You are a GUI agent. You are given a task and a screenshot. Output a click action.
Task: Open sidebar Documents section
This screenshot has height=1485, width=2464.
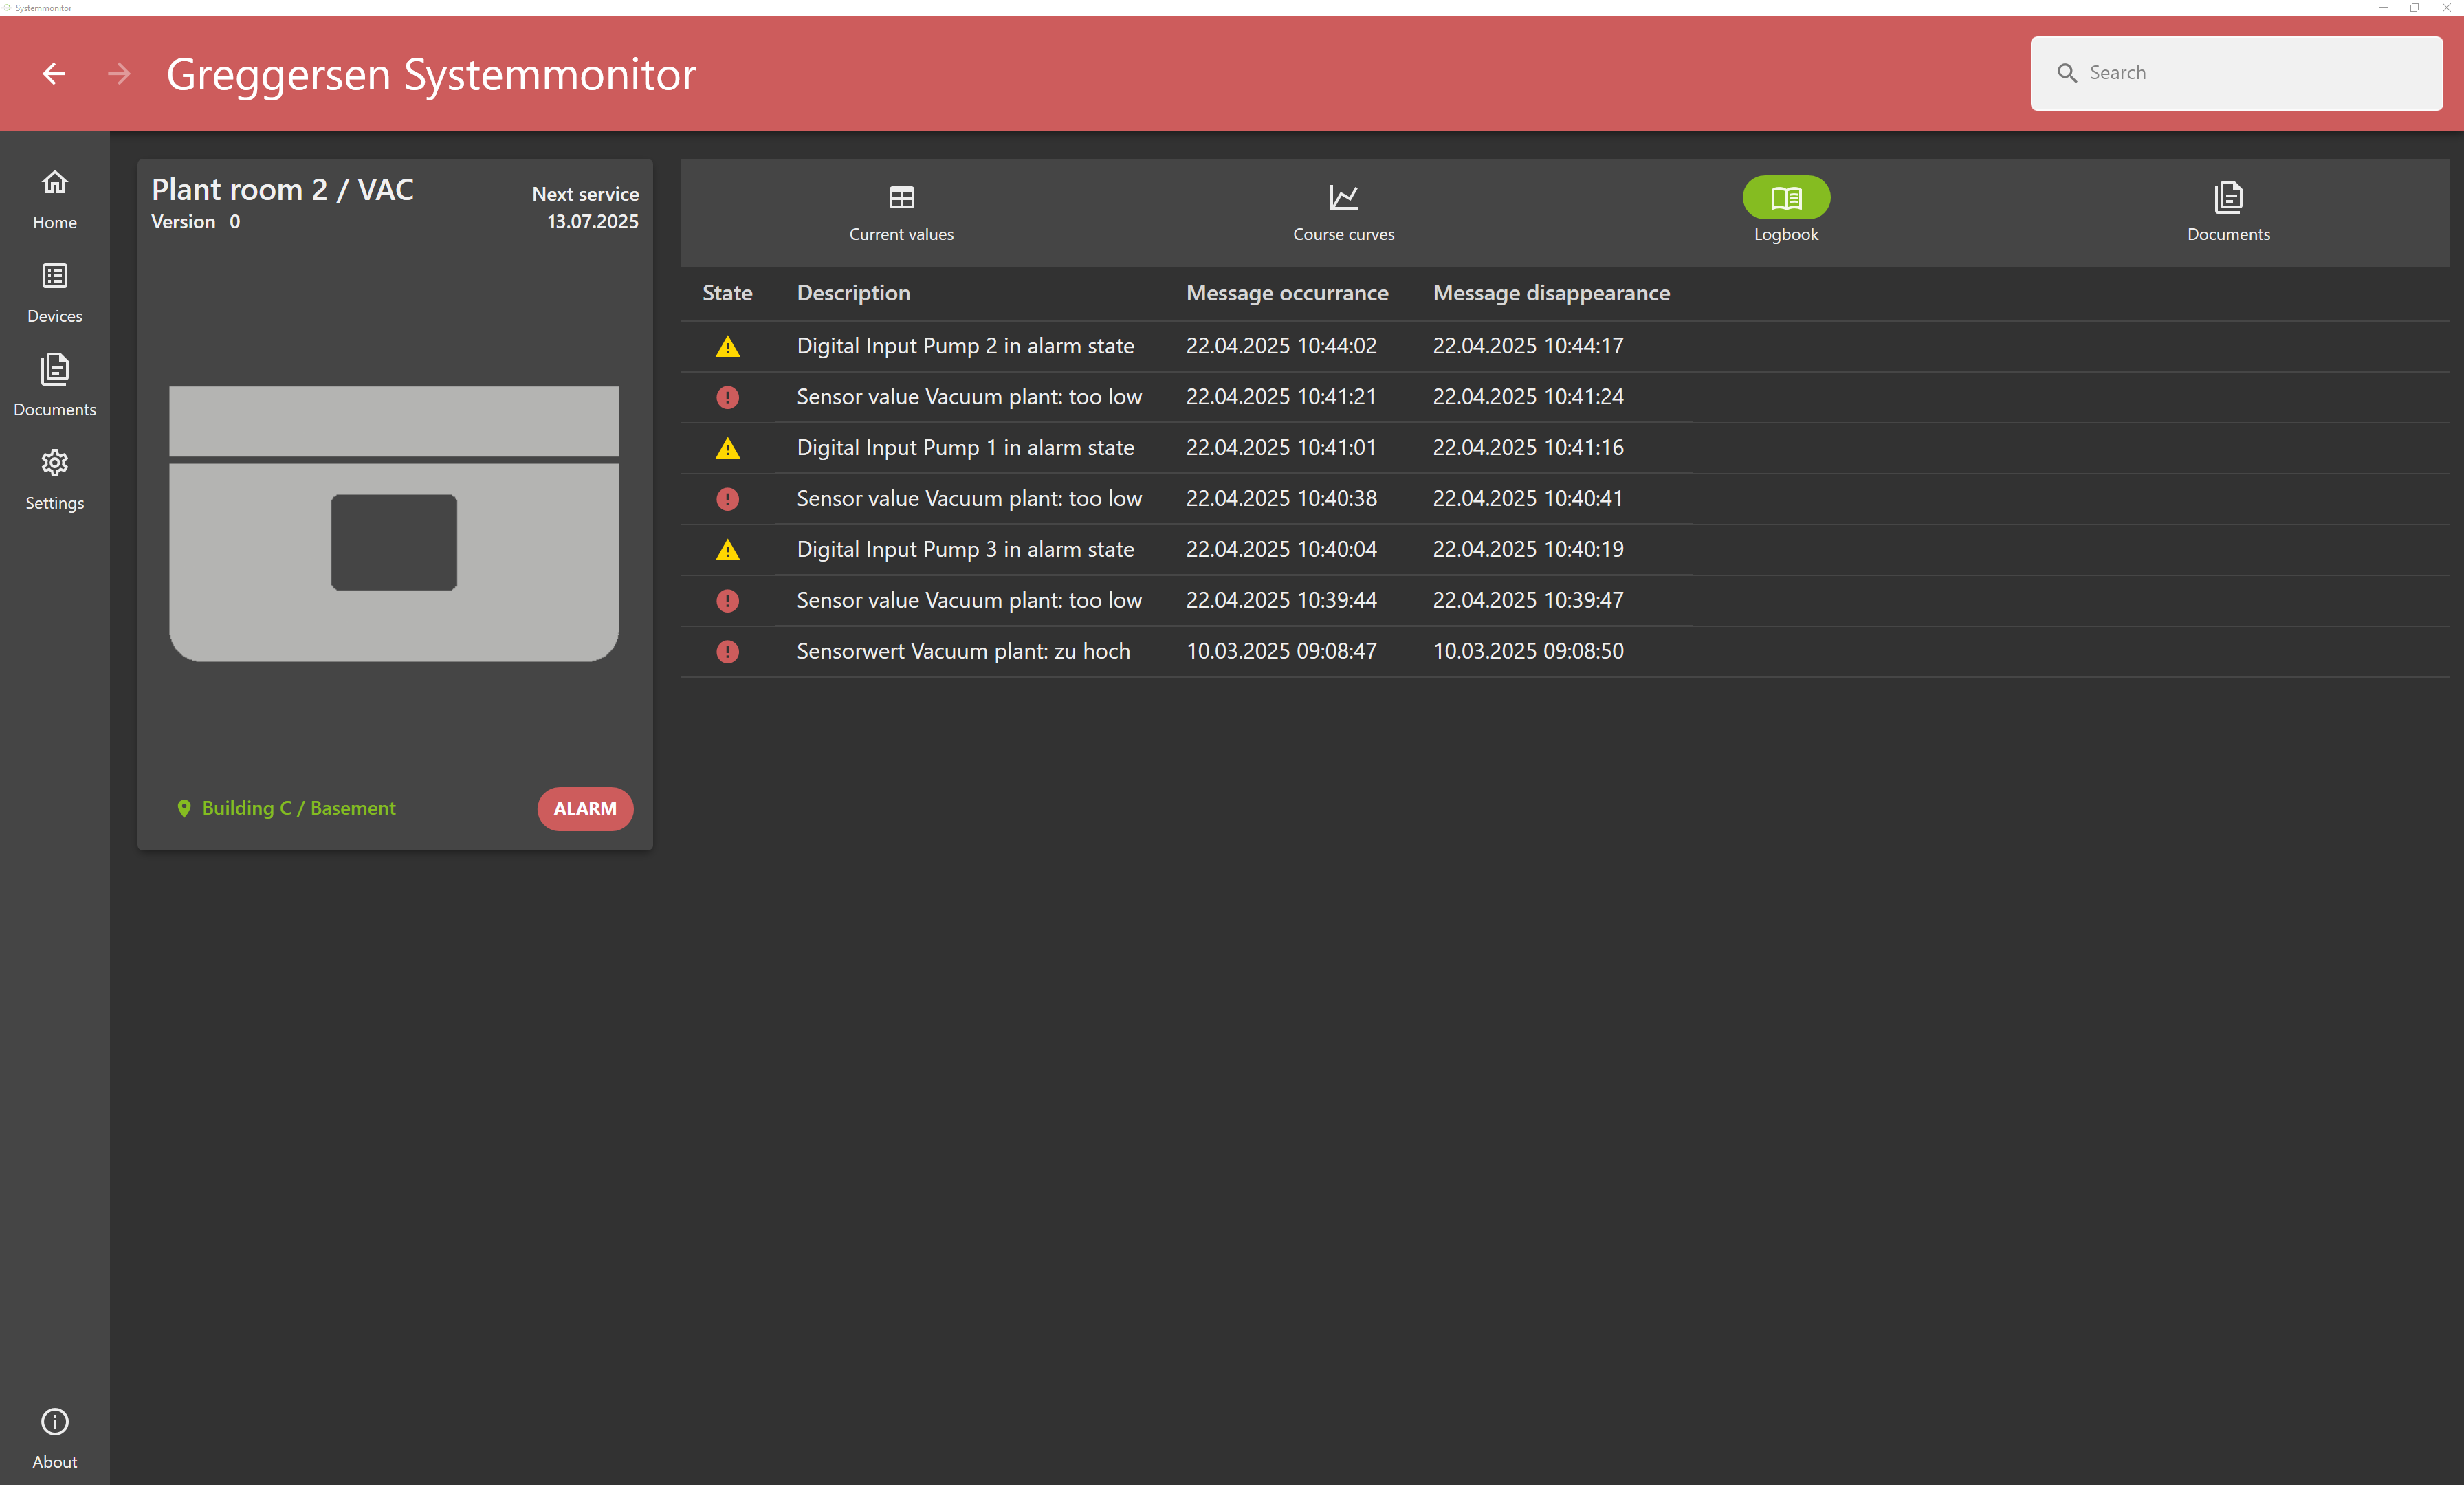54,385
